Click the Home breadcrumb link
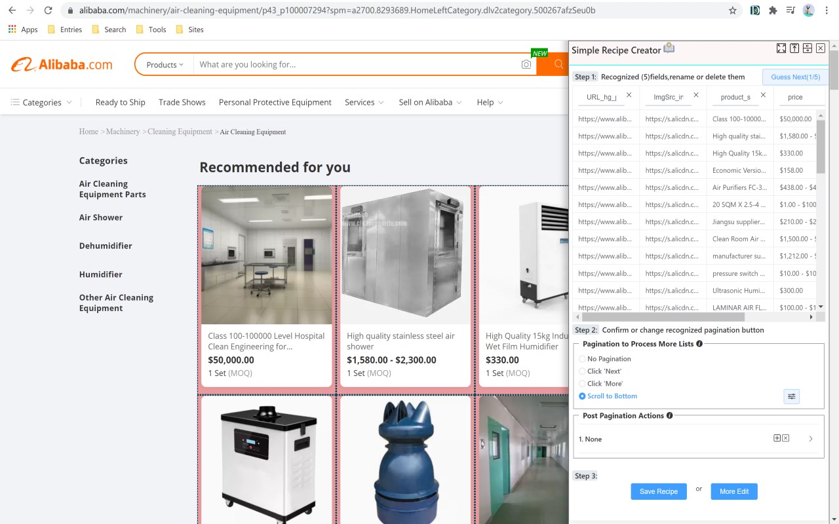This screenshot has height=524, width=839. (x=88, y=132)
